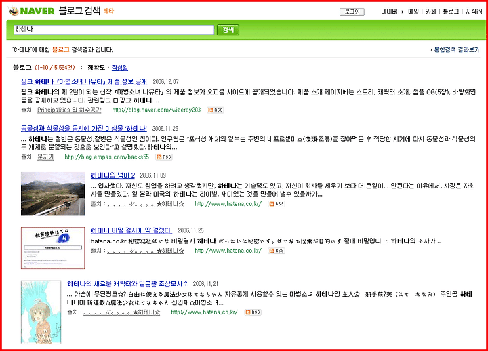This screenshot has height=351, width=488.
Task: Open the 핑크 하테나 마법소녀 나유타 result title
Action: [84, 81]
